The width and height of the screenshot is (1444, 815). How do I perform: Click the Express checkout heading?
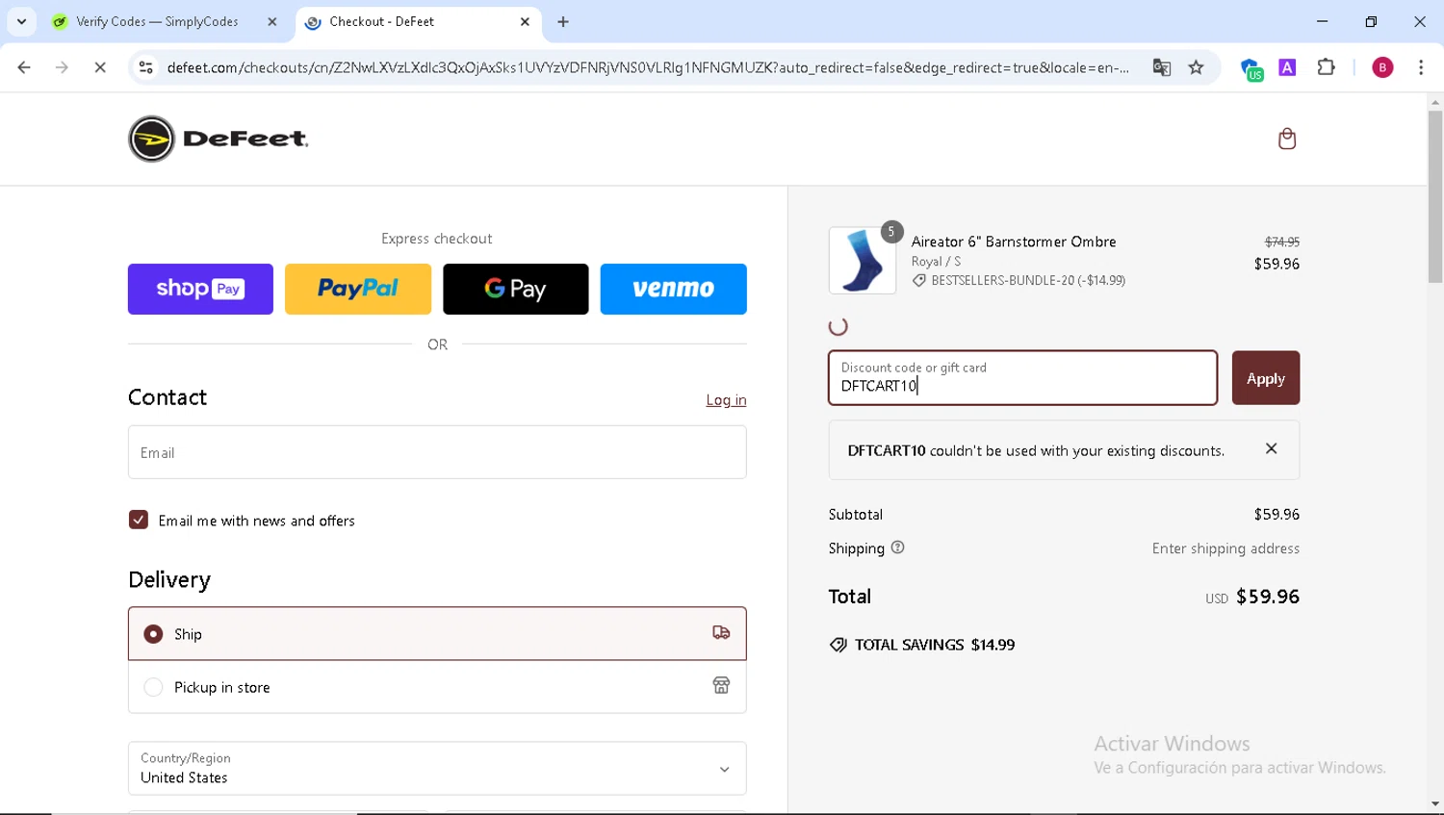(437, 239)
